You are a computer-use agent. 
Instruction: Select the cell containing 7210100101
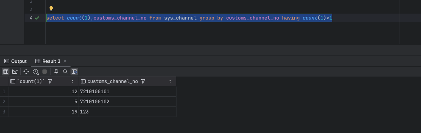127,91
